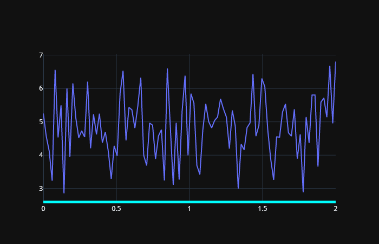
Task: Click y-axis tick label 4
Action: tap(41, 155)
